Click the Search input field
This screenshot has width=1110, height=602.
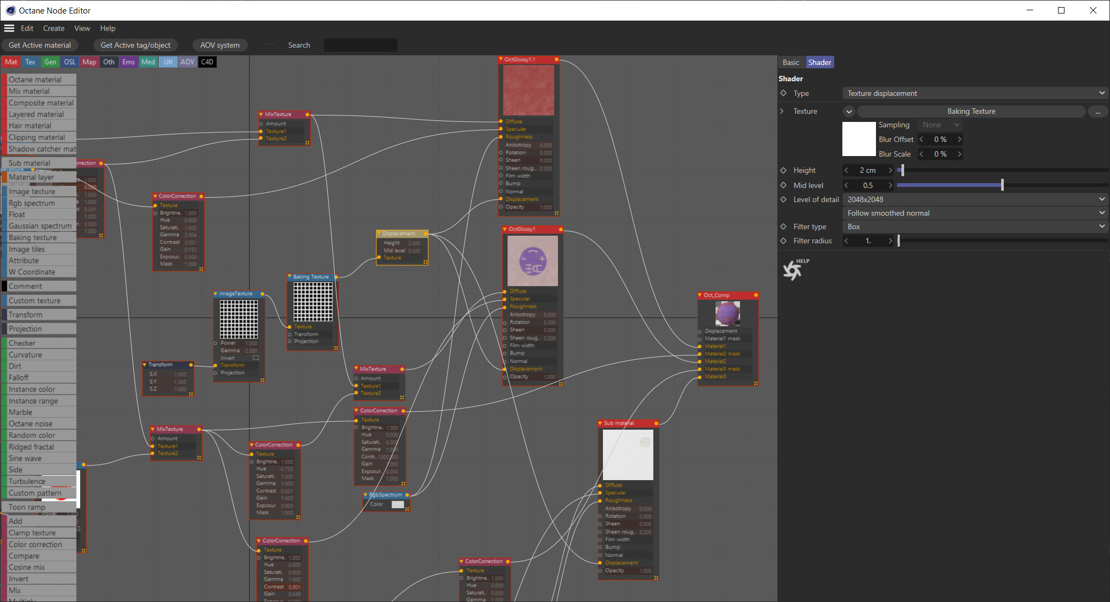(360, 45)
